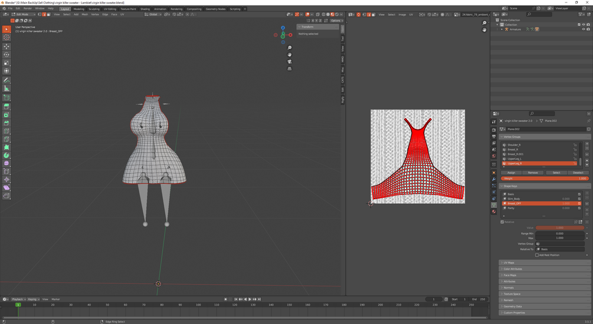Click the Assign vertex group button
Screen dimensions: 593x324
click(x=511, y=173)
